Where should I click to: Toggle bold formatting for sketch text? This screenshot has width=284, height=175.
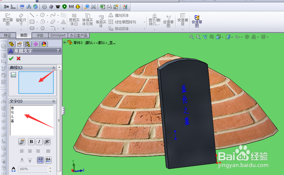tap(31, 142)
